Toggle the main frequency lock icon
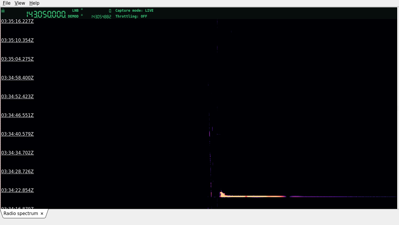Viewport: 399px width, 225px height. 3,11
